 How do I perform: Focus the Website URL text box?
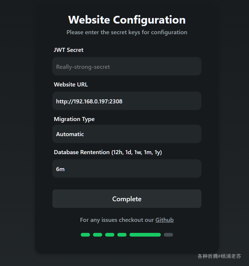(x=127, y=101)
